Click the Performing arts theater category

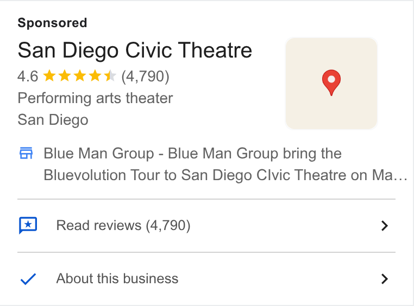[95, 98]
